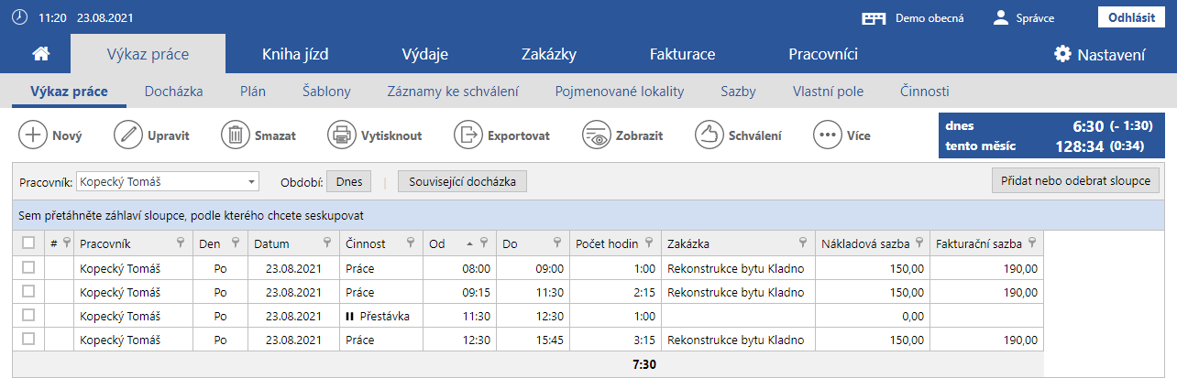Screen dimensions: 1177x378
Task: Open filter on Nákladová sazba column header
Action: pos(918,243)
